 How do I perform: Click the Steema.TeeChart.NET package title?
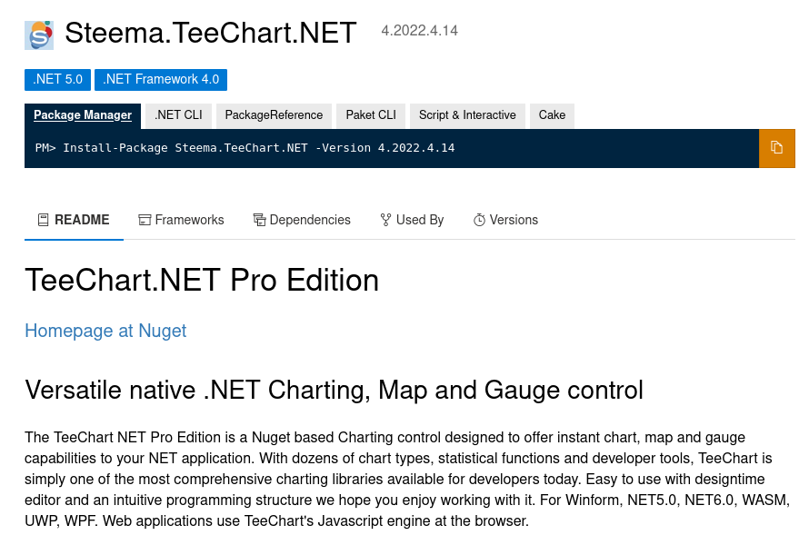(x=211, y=34)
